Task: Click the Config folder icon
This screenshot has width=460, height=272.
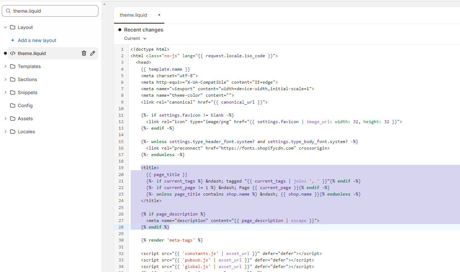Action: coord(13,105)
